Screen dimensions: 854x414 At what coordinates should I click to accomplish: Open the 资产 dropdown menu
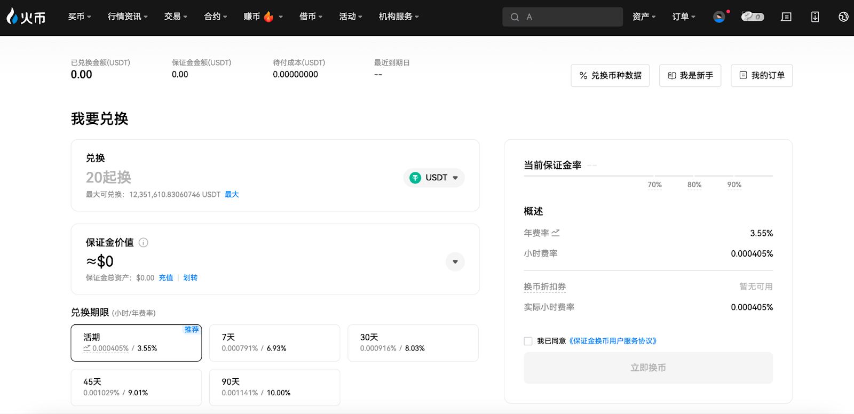tap(644, 17)
